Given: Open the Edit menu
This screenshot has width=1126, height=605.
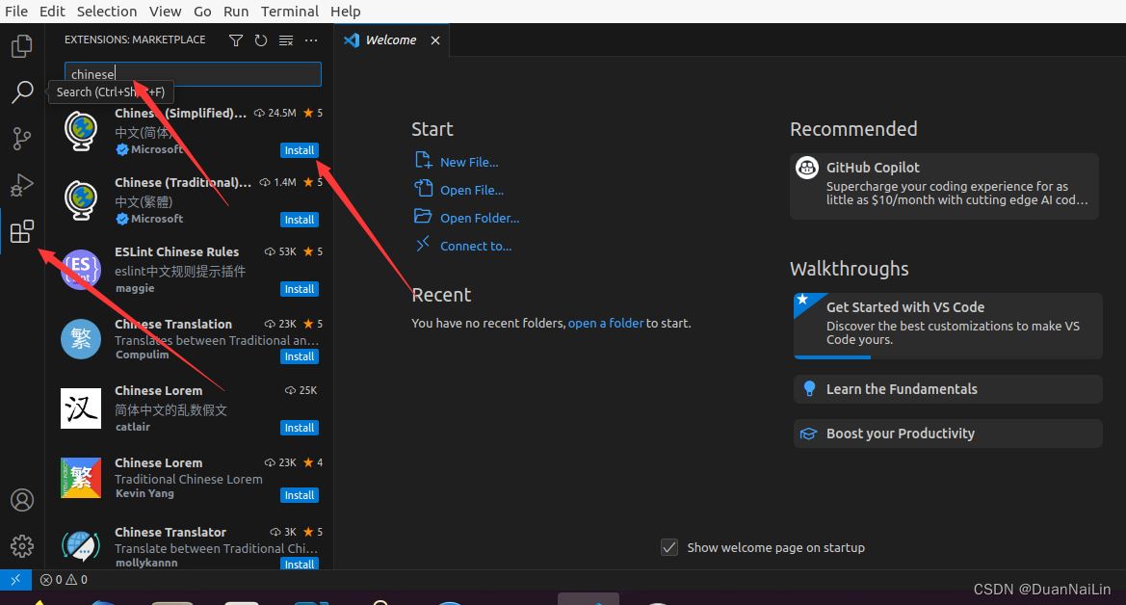Looking at the screenshot, I should (x=52, y=12).
